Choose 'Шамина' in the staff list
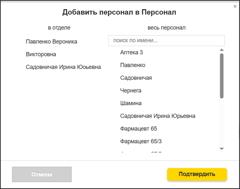The width and height of the screenshot is (240, 189). [x=131, y=103]
